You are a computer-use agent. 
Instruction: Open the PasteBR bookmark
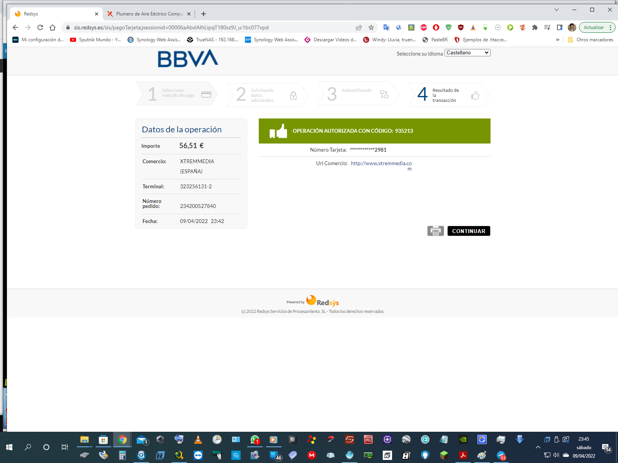pyautogui.click(x=435, y=40)
